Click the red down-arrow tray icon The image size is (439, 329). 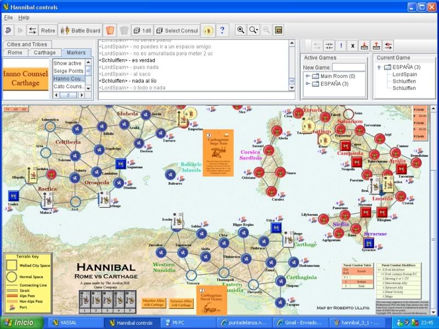pos(364,46)
